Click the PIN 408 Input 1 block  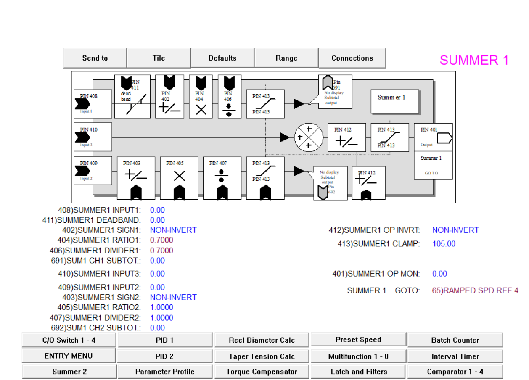coord(93,103)
